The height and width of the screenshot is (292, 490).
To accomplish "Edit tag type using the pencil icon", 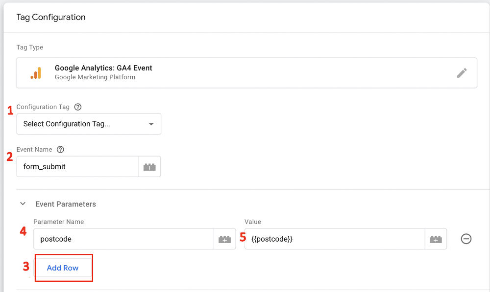I will (462, 72).
